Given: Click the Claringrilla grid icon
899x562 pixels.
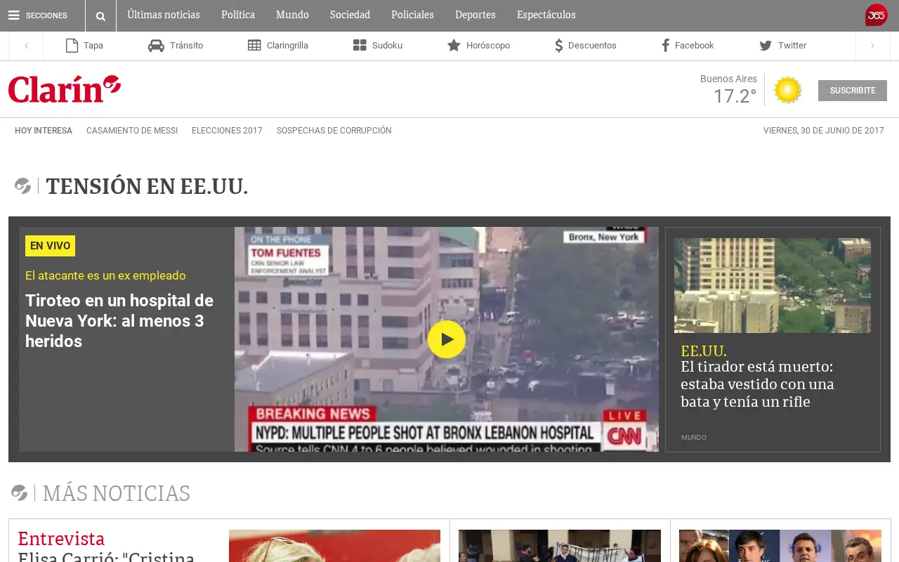Looking at the screenshot, I should coord(254,46).
